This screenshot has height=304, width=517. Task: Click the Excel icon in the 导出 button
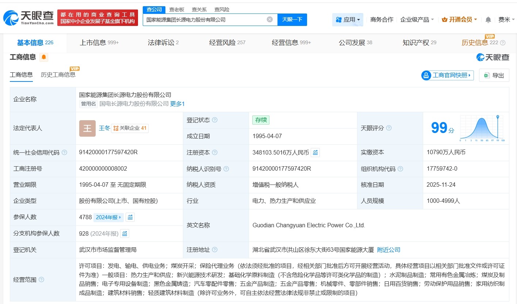click(x=486, y=75)
